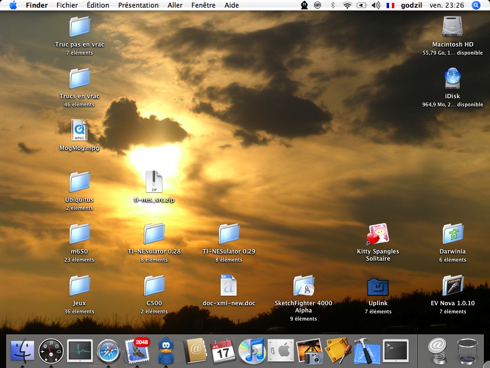This screenshot has width=490, height=368.
Task: Open Address Book from the Dock
Action: [x=194, y=351]
